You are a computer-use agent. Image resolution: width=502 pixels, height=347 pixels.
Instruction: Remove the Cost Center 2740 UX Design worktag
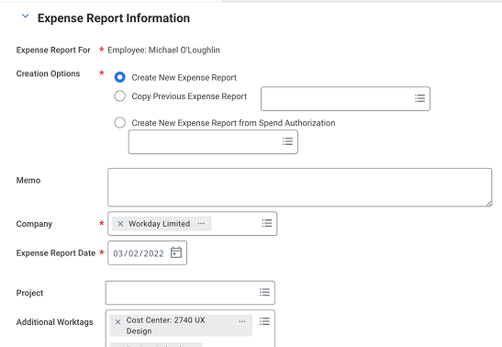(117, 321)
